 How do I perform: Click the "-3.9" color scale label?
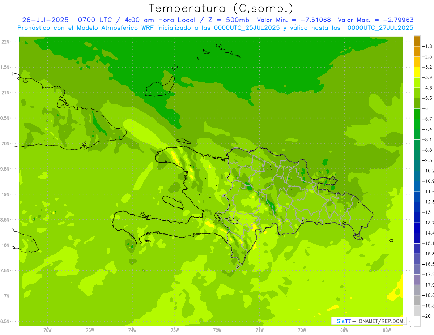[427, 77]
